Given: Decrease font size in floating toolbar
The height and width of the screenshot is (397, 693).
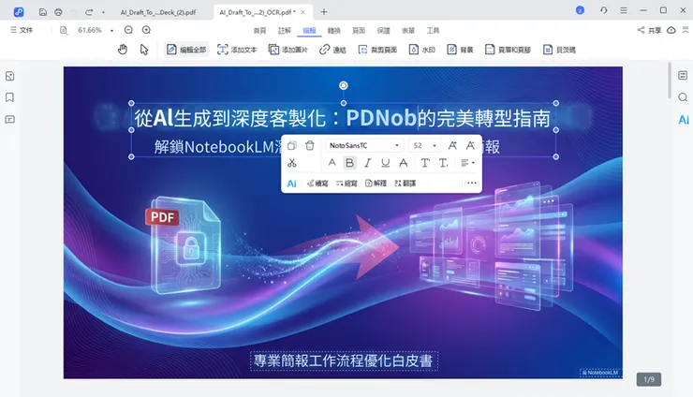Looking at the screenshot, I should click(470, 145).
